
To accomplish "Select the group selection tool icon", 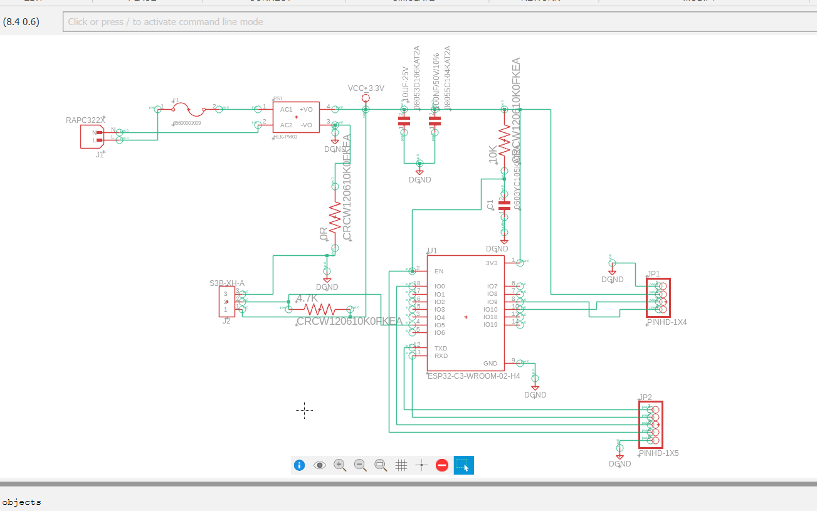I will tap(464, 465).
